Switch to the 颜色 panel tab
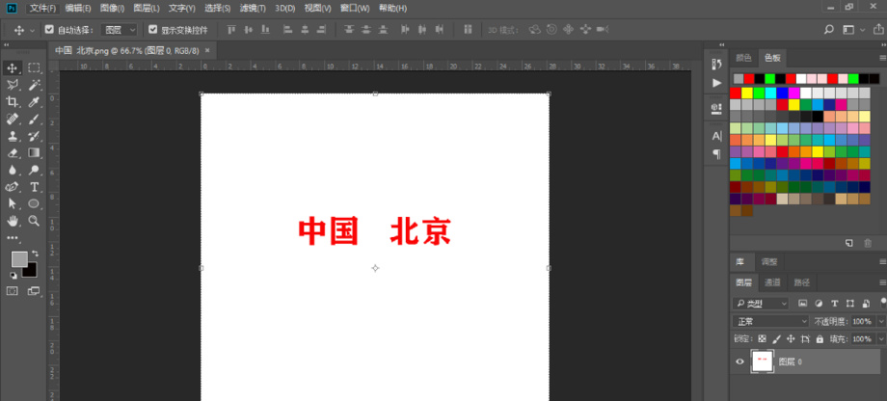The image size is (887, 401). coord(743,58)
